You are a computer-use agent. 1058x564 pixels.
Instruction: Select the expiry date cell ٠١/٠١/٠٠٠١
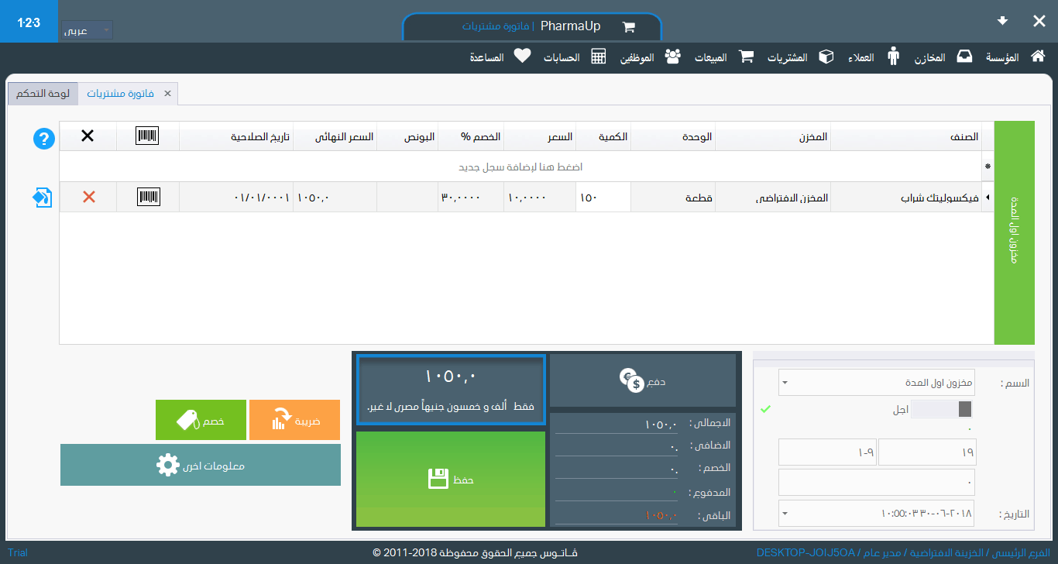point(236,198)
